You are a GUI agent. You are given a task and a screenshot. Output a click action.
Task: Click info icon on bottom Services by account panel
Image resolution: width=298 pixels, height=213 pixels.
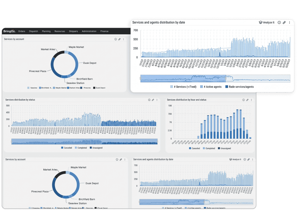click(x=117, y=160)
